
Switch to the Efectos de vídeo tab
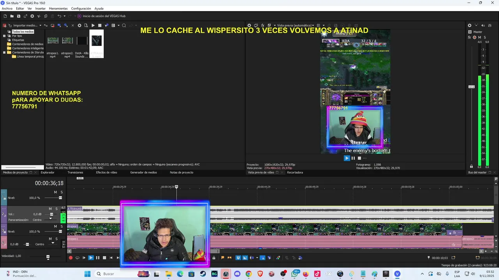tap(106, 172)
